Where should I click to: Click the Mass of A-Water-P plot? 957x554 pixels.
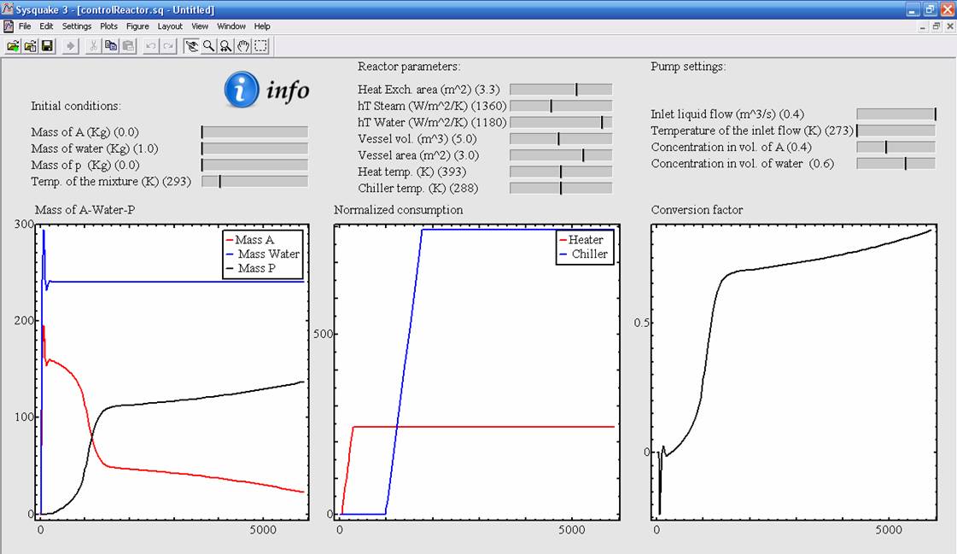(x=174, y=371)
